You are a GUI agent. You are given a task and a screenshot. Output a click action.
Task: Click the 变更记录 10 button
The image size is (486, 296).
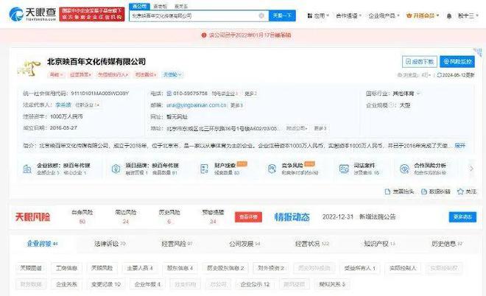(106, 284)
